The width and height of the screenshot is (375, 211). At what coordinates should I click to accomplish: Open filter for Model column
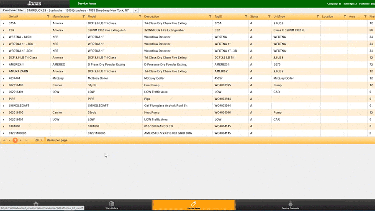tap(140, 16)
